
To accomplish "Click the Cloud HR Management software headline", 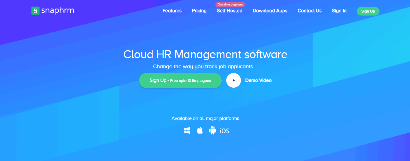I will 205,54.
